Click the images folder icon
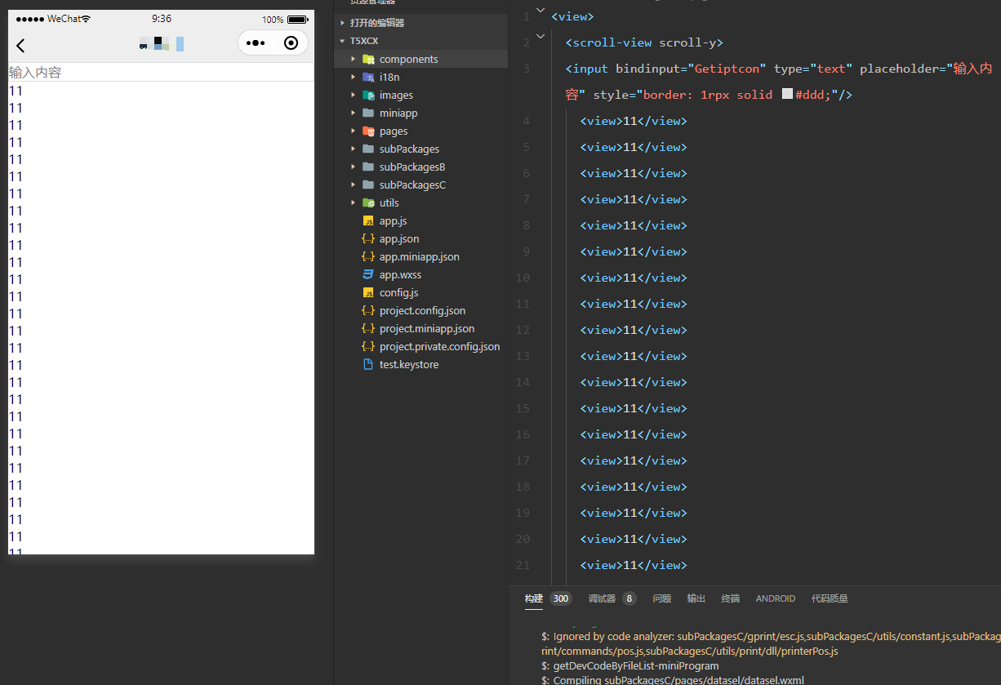Image resolution: width=1001 pixels, height=685 pixels. pyautogui.click(x=368, y=95)
